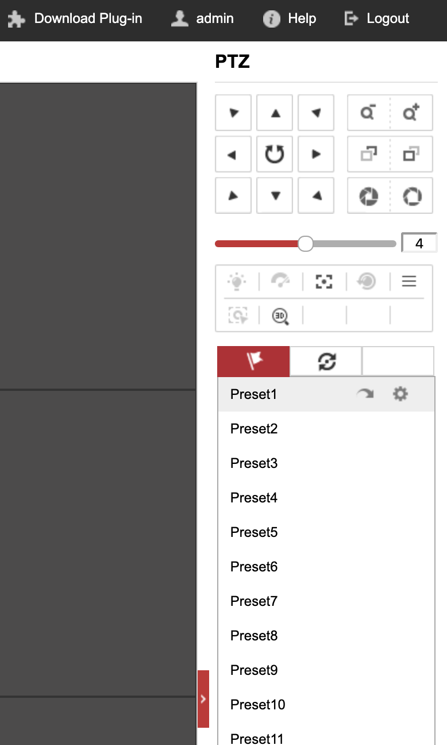Screen dimensions: 447x745
Task: Toggle auto-pan with the rotate button
Action: [275, 154]
